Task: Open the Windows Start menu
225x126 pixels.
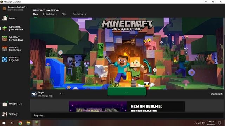Action: click(4, 123)
